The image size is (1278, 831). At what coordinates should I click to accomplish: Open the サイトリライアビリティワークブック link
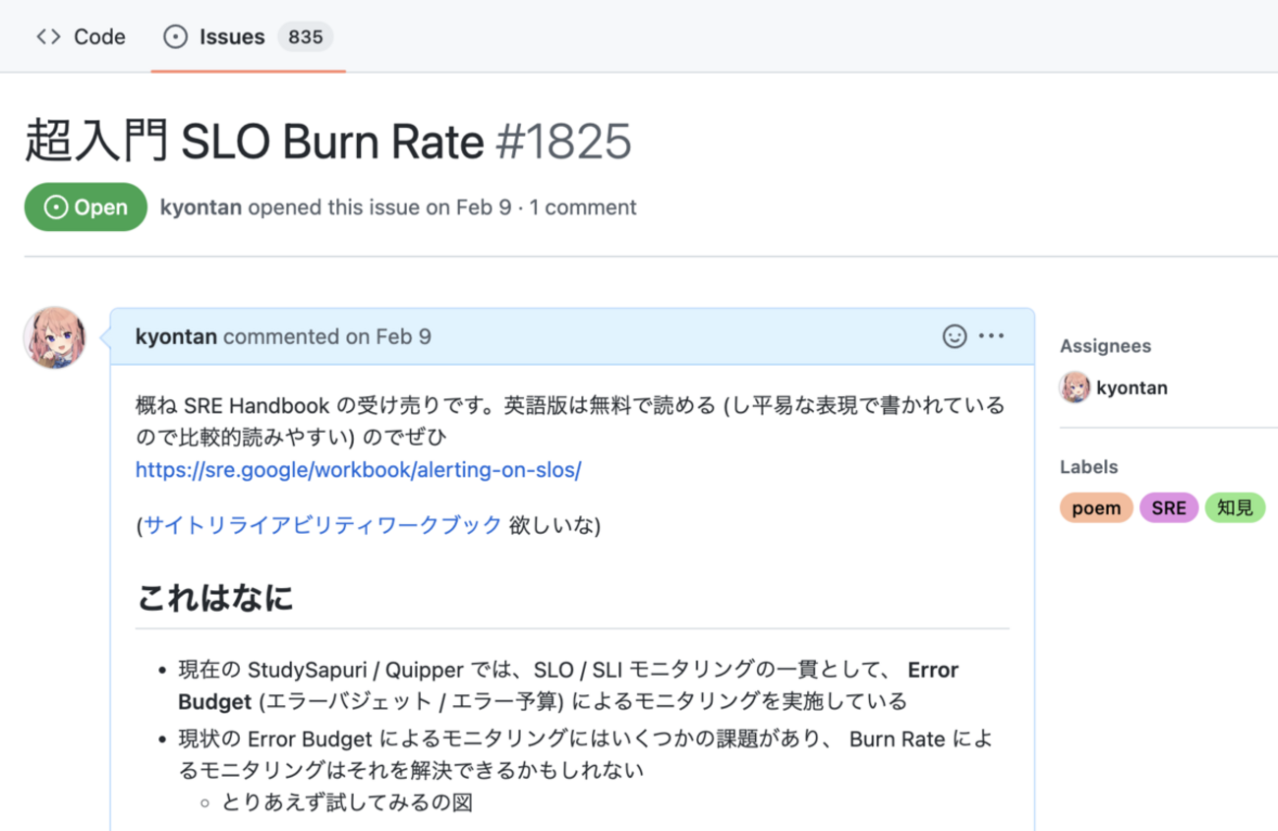pyautogui.click(x=323, y=525)
